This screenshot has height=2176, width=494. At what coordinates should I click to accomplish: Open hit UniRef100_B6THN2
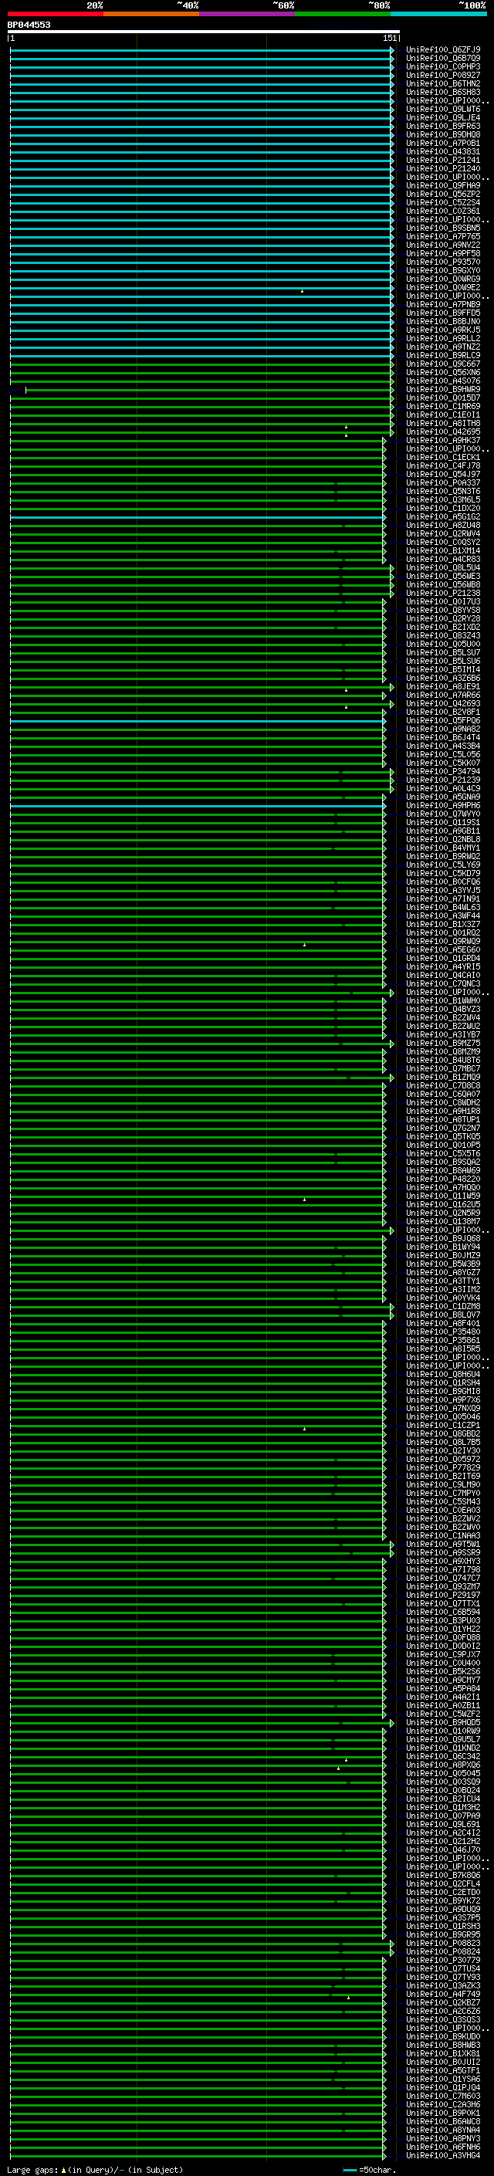[443, 83]
